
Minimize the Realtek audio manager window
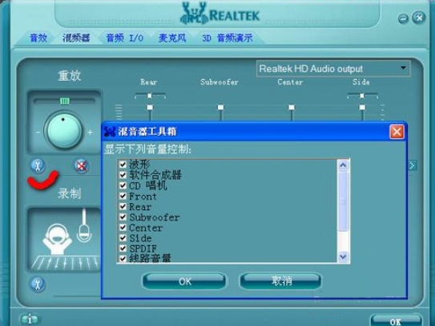[403, 18]
